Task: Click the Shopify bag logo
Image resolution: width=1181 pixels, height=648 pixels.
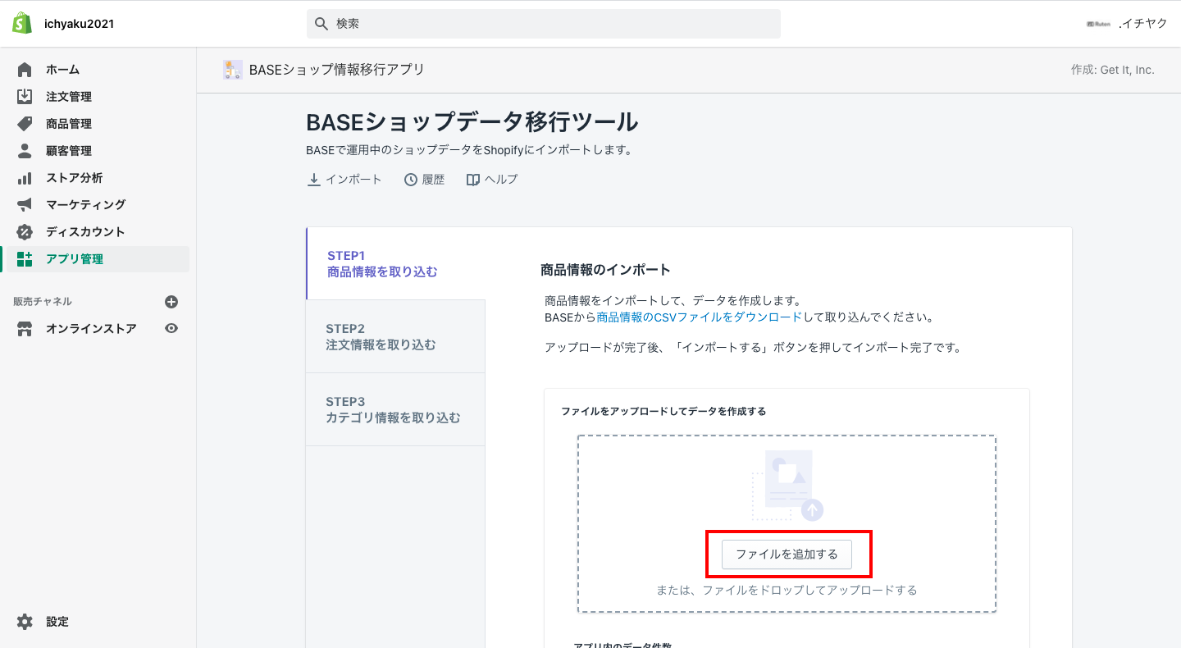Action: pyautogui.click(x=22, y=23)
